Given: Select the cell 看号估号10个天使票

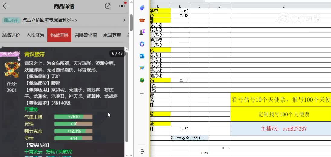Looking at the screenshot, I should [281, 100].
